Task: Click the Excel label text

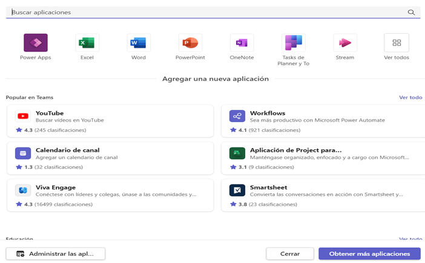Action: point(87,57)
